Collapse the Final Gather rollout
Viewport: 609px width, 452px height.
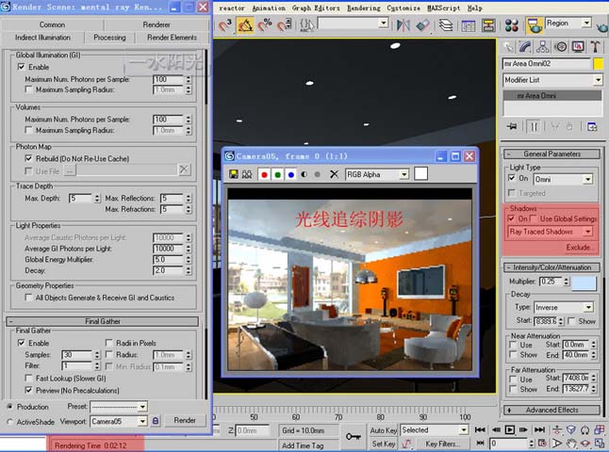pyautogui.click(x=102, y=321)
